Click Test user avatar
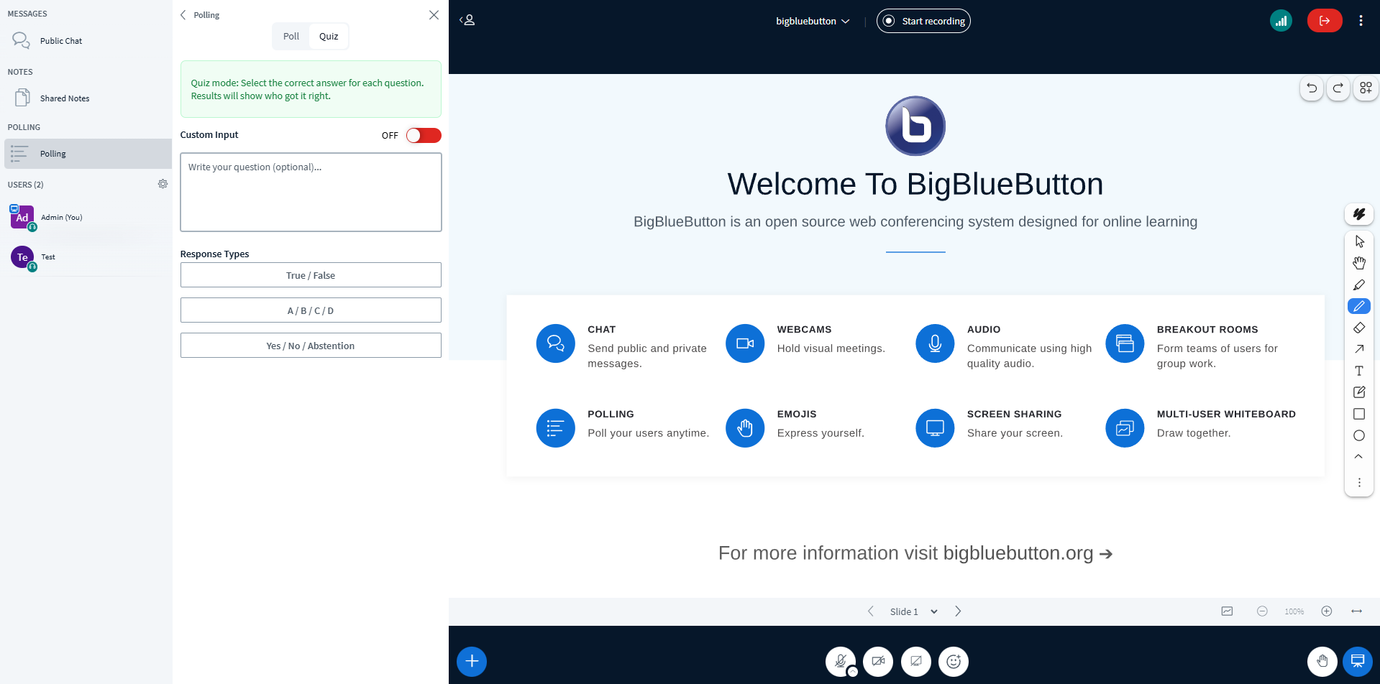Image resolution: width=1380 pixels, height=684 pixels. pyautogui.click(x=22, y=256)
